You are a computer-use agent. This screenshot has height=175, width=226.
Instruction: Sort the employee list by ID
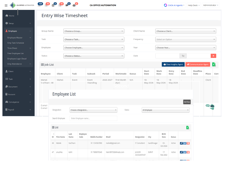click(53, 136)
